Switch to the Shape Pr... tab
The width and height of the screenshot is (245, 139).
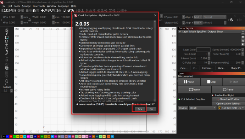coord(236,68)
